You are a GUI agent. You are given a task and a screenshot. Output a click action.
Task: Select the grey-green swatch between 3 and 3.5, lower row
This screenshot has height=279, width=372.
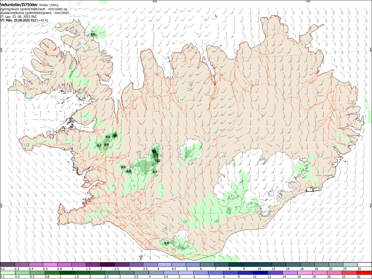126,273
